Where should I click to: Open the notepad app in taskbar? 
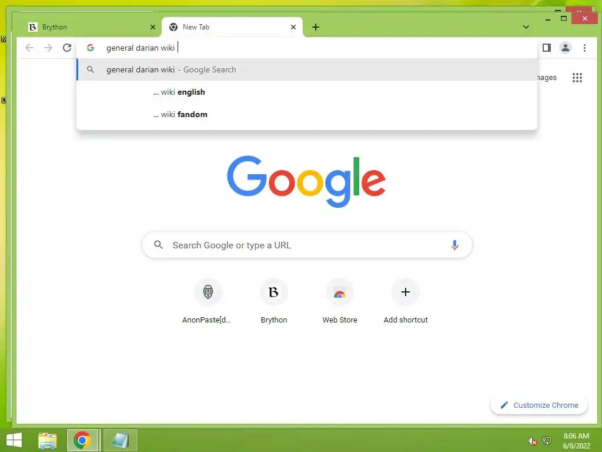(120, 440)
